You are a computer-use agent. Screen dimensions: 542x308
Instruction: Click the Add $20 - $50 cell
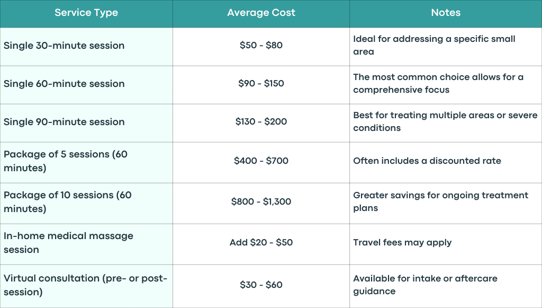261,244
